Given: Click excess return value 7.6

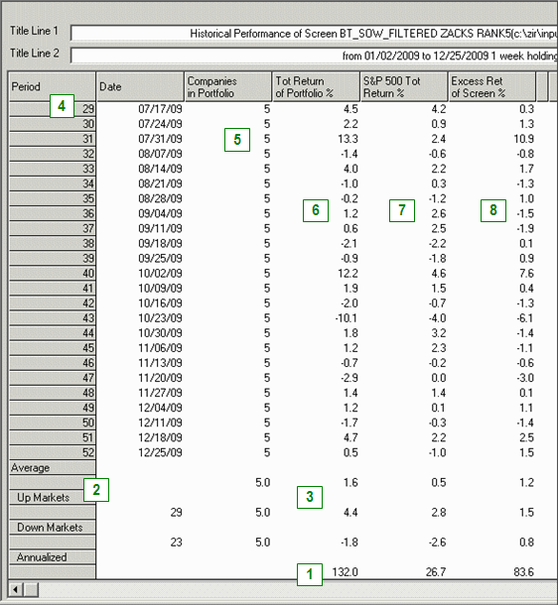Looking at the screenshot, I should 526,273.
